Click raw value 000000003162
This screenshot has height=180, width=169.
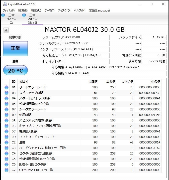pos(150,148)
